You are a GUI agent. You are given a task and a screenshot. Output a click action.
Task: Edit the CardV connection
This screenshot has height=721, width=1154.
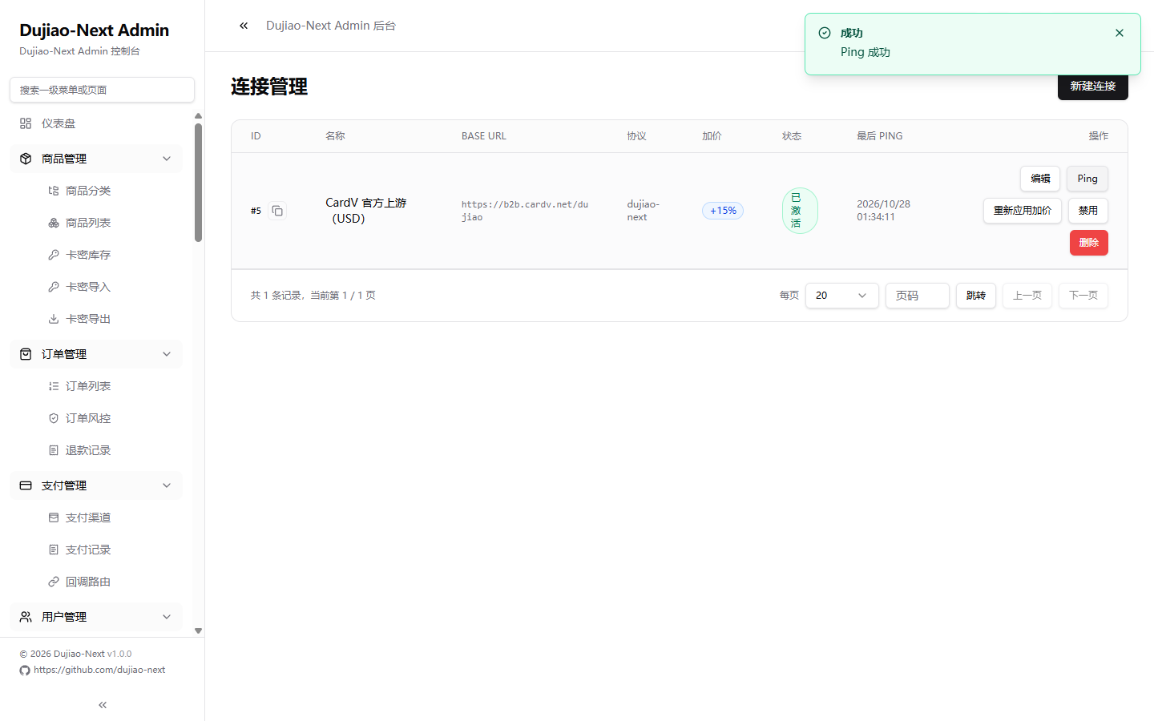(x=1040, y=179)
